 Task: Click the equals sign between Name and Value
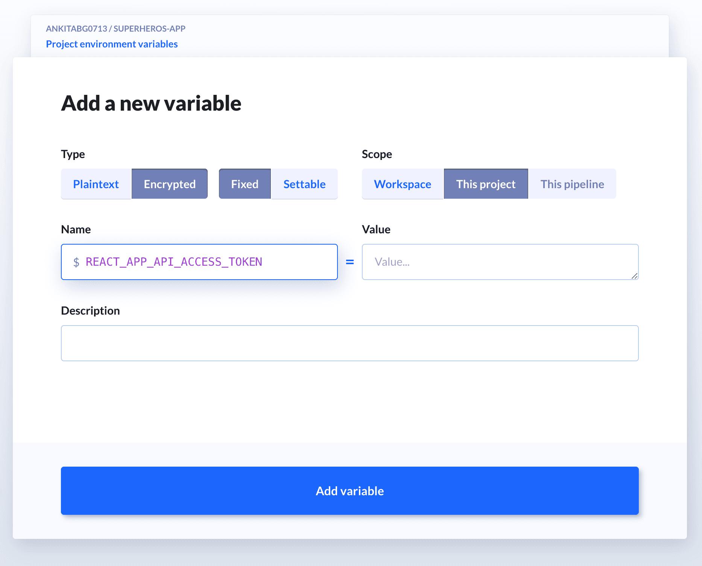[350, 262]
